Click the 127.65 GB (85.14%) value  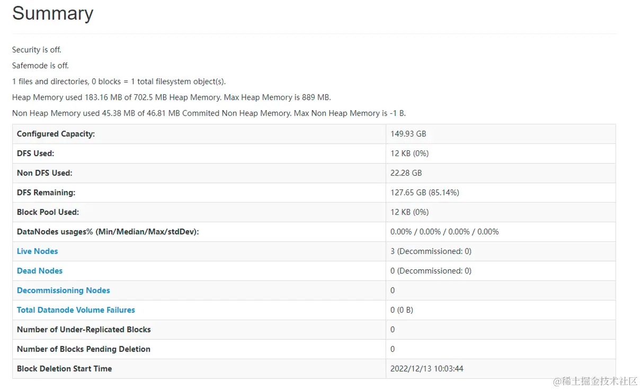(x=425, y=193)
